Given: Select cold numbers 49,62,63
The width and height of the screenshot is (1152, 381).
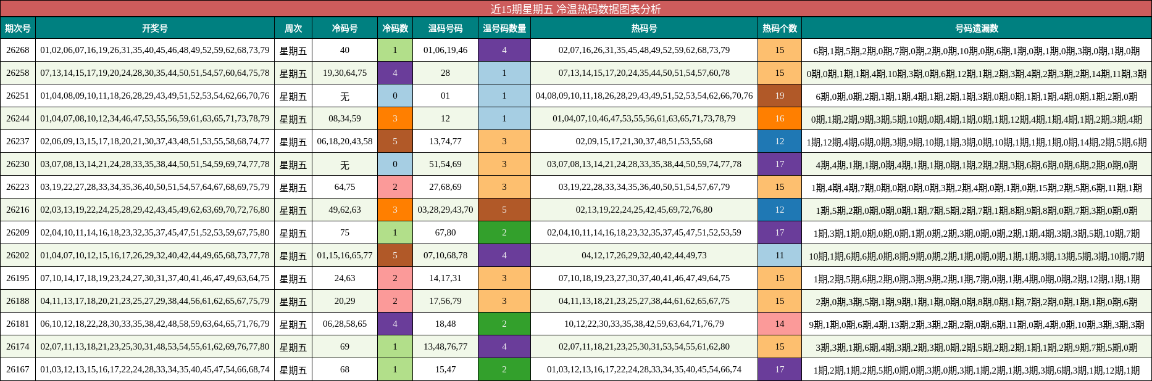Looking at the screenshot, I should (x=344, y=210).
